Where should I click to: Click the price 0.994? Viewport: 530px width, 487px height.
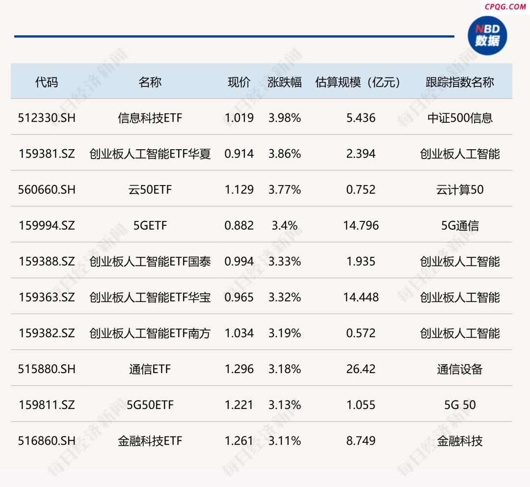point(239,262)
